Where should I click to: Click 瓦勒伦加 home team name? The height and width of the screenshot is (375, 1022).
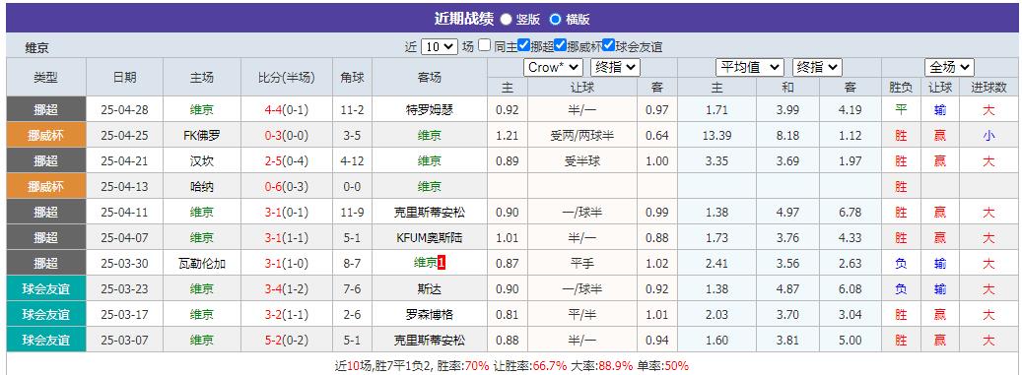pyautogui.click(x=201, y=264)
